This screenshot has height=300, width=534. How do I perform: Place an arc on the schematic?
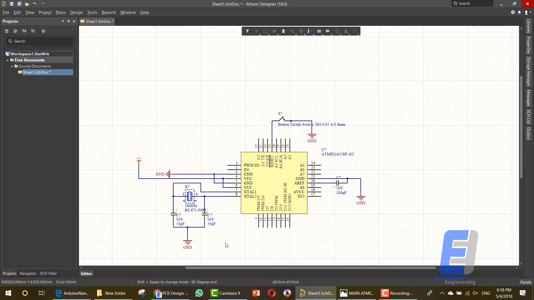pyautogui.click(x=355, y=31)
